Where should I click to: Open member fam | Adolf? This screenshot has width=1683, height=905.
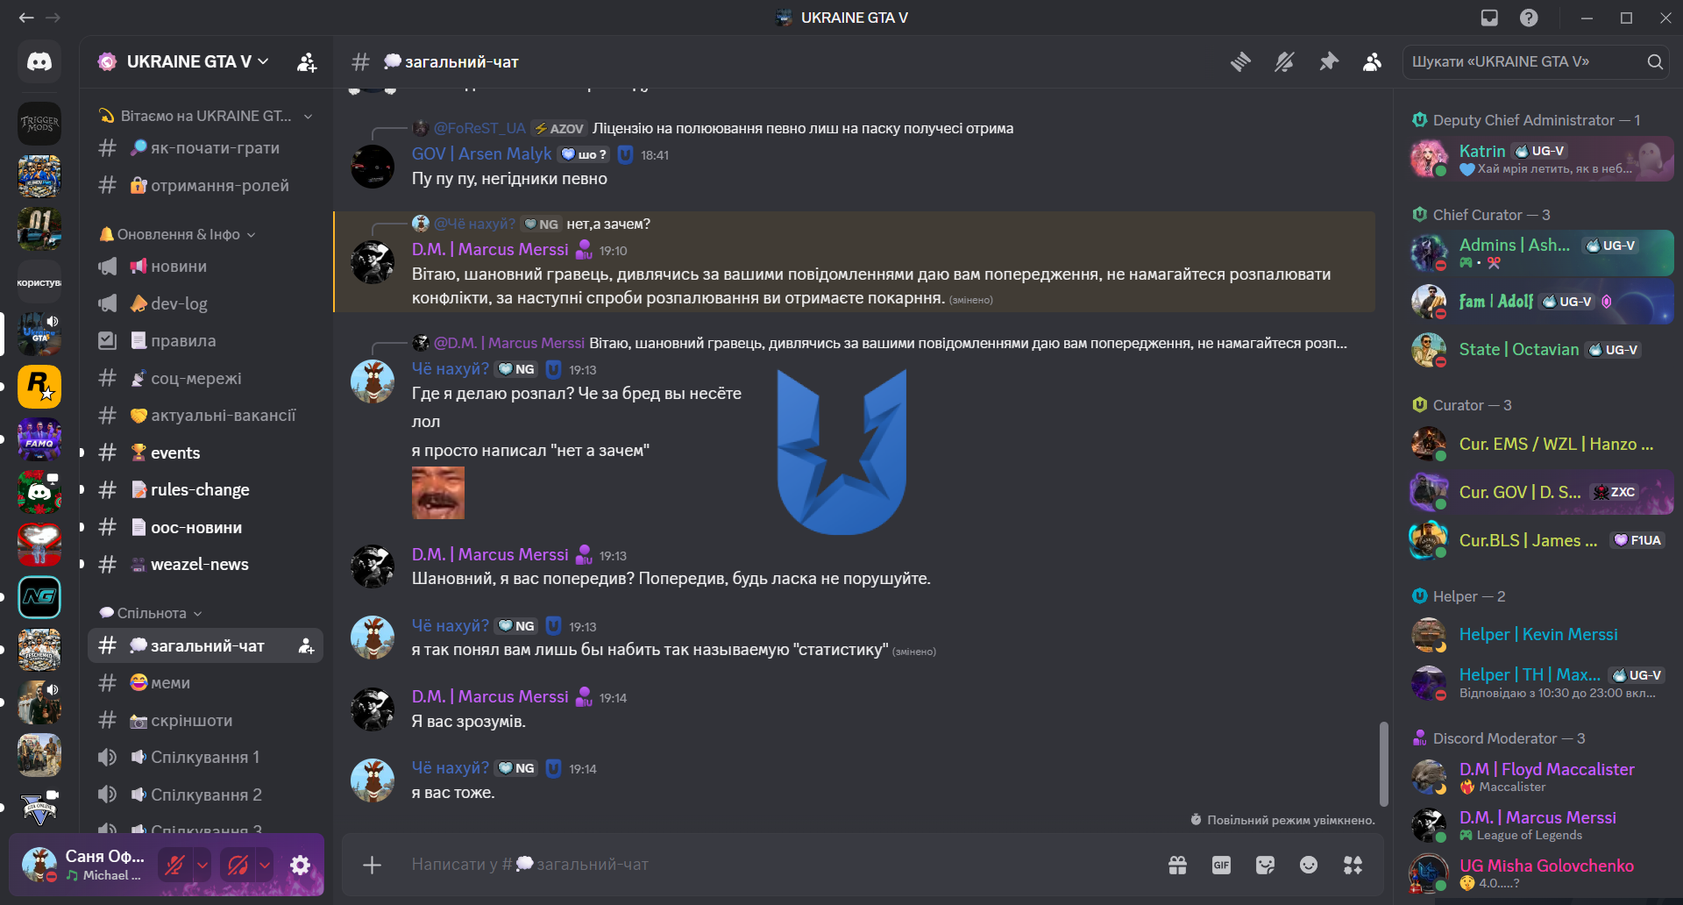(x=1542, y=302)
